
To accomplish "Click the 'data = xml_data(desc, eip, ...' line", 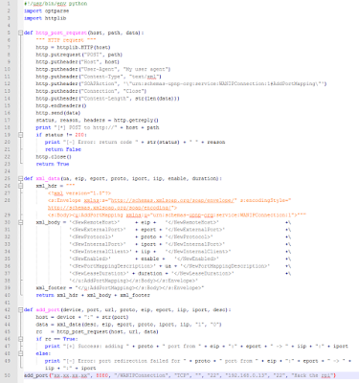I will pyautogui.click(x=128, y=325).
